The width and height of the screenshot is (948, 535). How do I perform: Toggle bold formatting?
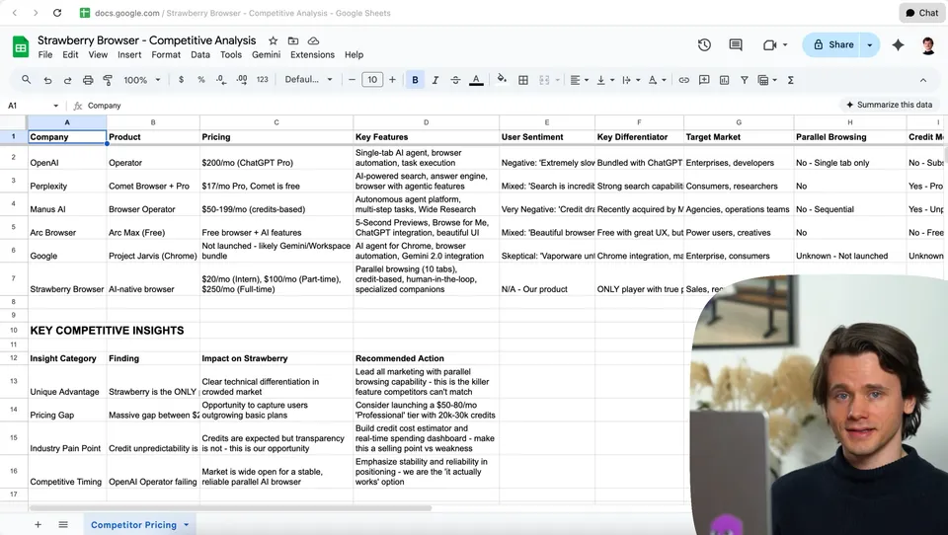[x=415, y=80]
